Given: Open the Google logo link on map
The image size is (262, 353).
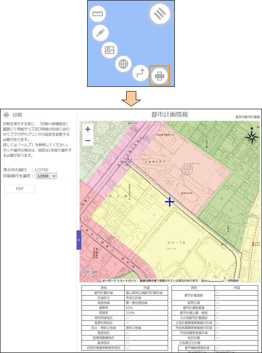Looking at the screenshot, I should click(x=90, y=271).
